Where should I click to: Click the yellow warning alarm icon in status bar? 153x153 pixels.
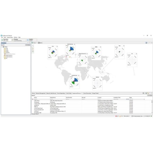(x=120, y=116)
